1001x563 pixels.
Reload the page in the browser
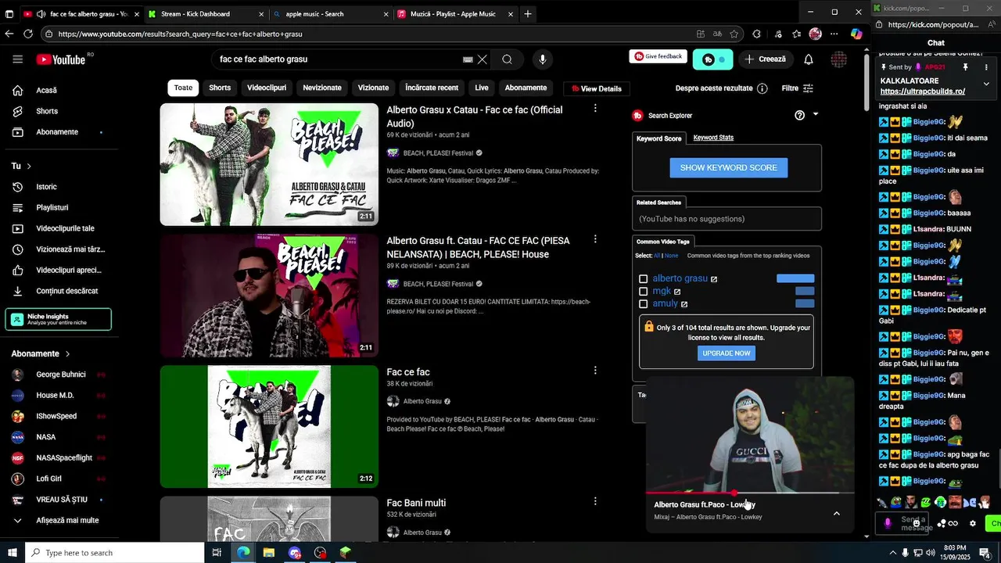[x=28, y=34]
